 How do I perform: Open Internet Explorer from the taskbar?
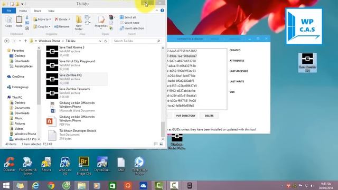click(x=35, y=185)
